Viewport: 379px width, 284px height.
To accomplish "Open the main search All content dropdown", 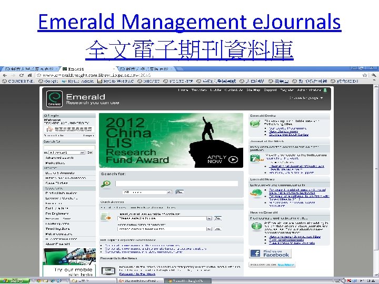I will coord(147,192).
